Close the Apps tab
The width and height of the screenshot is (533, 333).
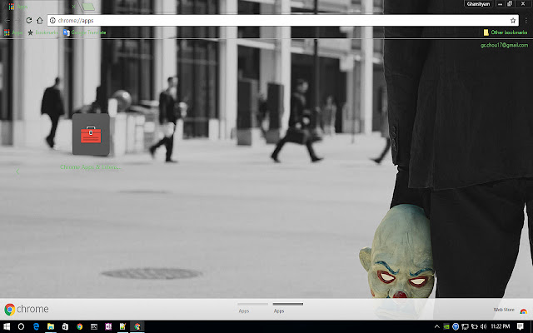[x=73, y=7]
